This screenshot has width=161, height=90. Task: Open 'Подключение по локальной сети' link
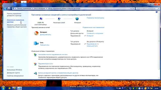(93, 45)
